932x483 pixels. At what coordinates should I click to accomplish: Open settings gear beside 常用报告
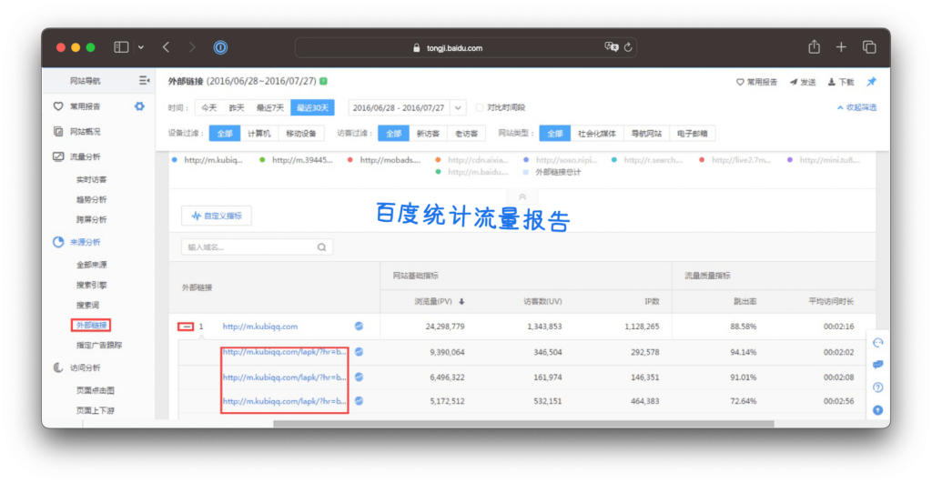[139, 106]
